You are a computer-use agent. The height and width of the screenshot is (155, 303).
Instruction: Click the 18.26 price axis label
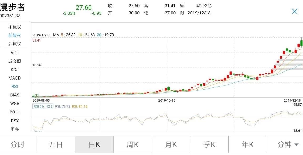click(x=37, y=65)
